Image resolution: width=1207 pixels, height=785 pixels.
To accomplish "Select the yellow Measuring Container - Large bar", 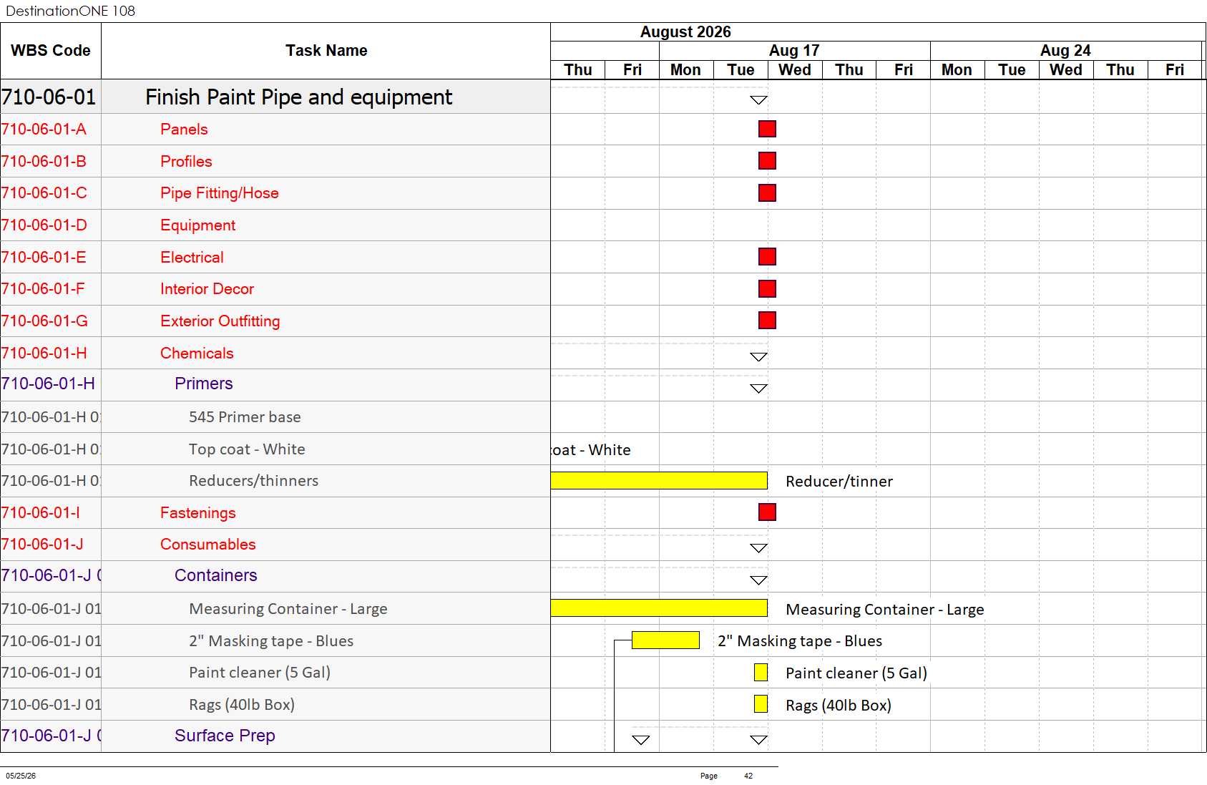I will click(659, 608).
